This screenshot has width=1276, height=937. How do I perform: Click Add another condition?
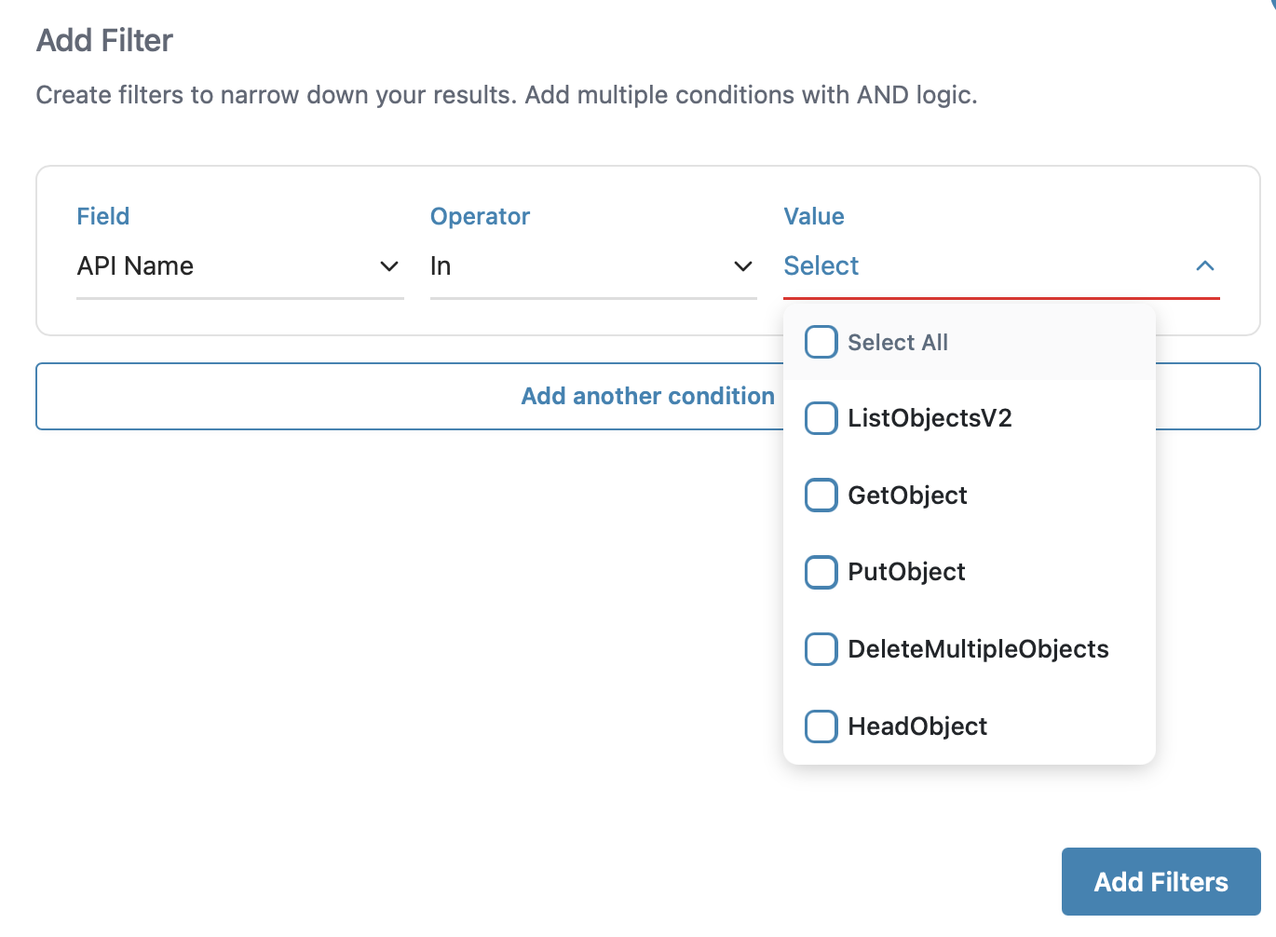click(647, 396)
